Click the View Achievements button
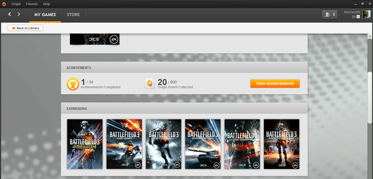Viewport: 373px width, 179px height. click(275, 84)
